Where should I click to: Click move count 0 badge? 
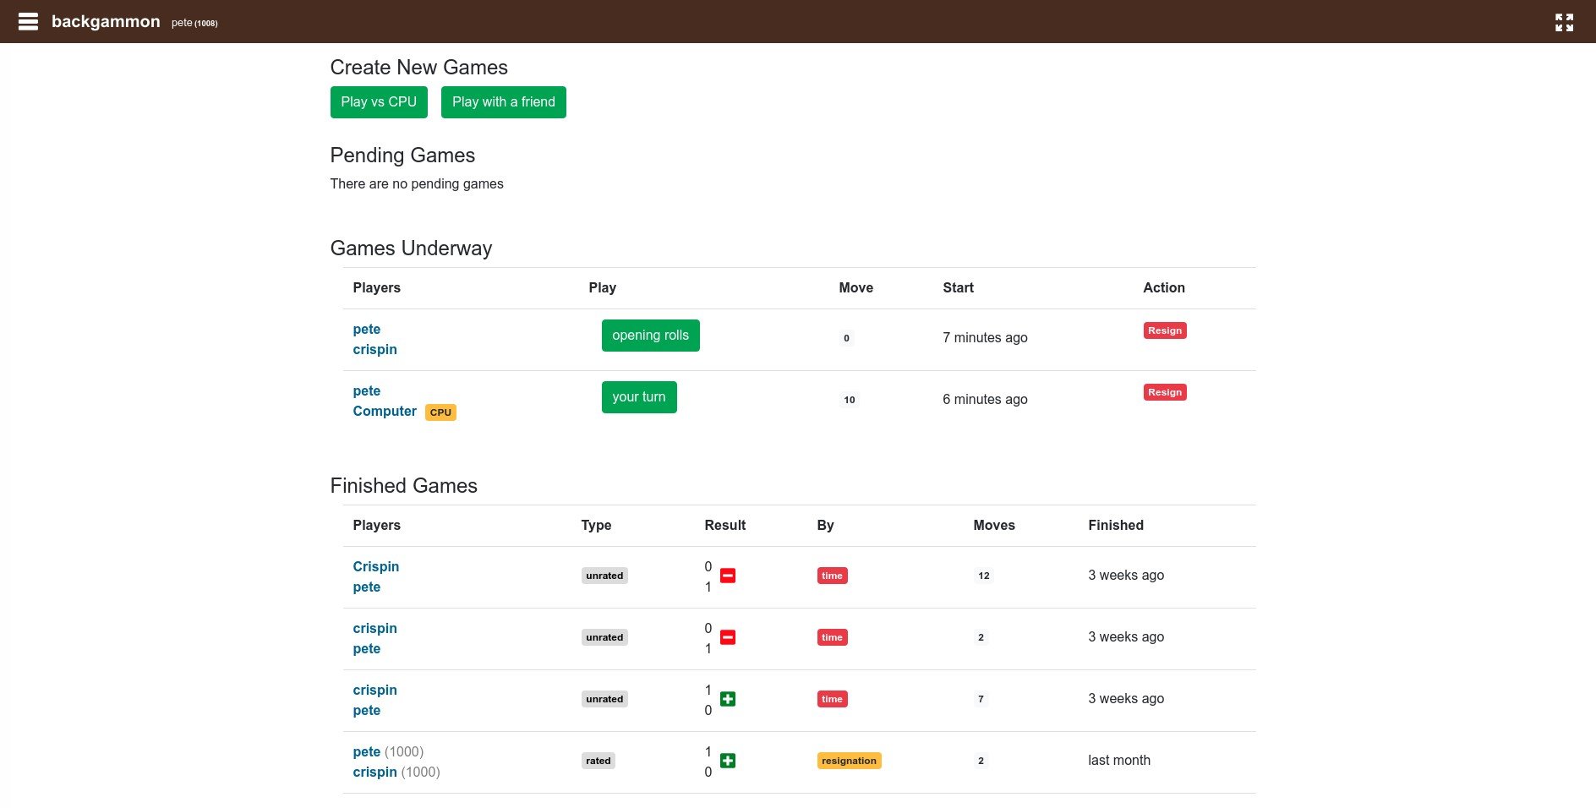[846, 338]
